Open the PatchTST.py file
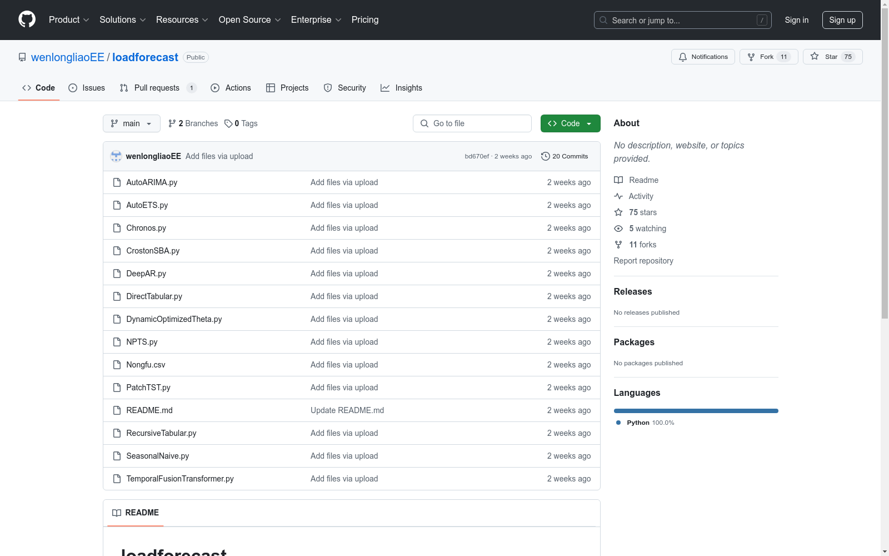Image resolution: width=889 pixels, height=556 pixels. point(148,388)
